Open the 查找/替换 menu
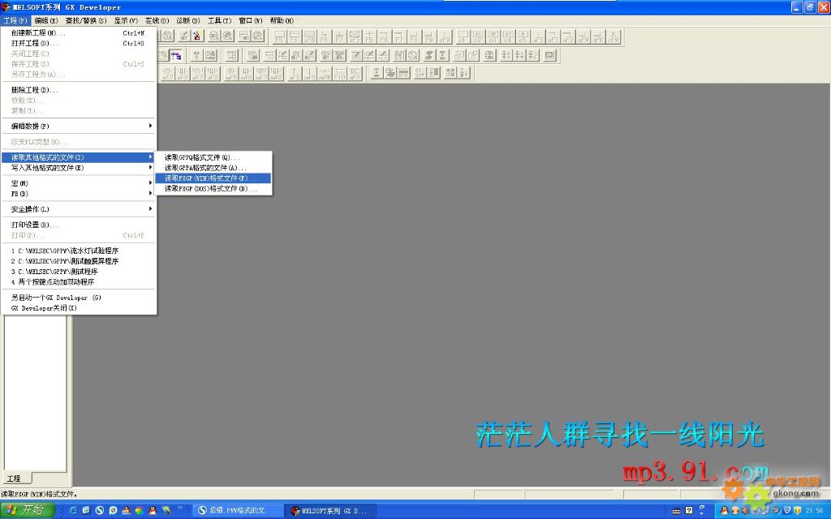831x519 pixels. (86, 20)
